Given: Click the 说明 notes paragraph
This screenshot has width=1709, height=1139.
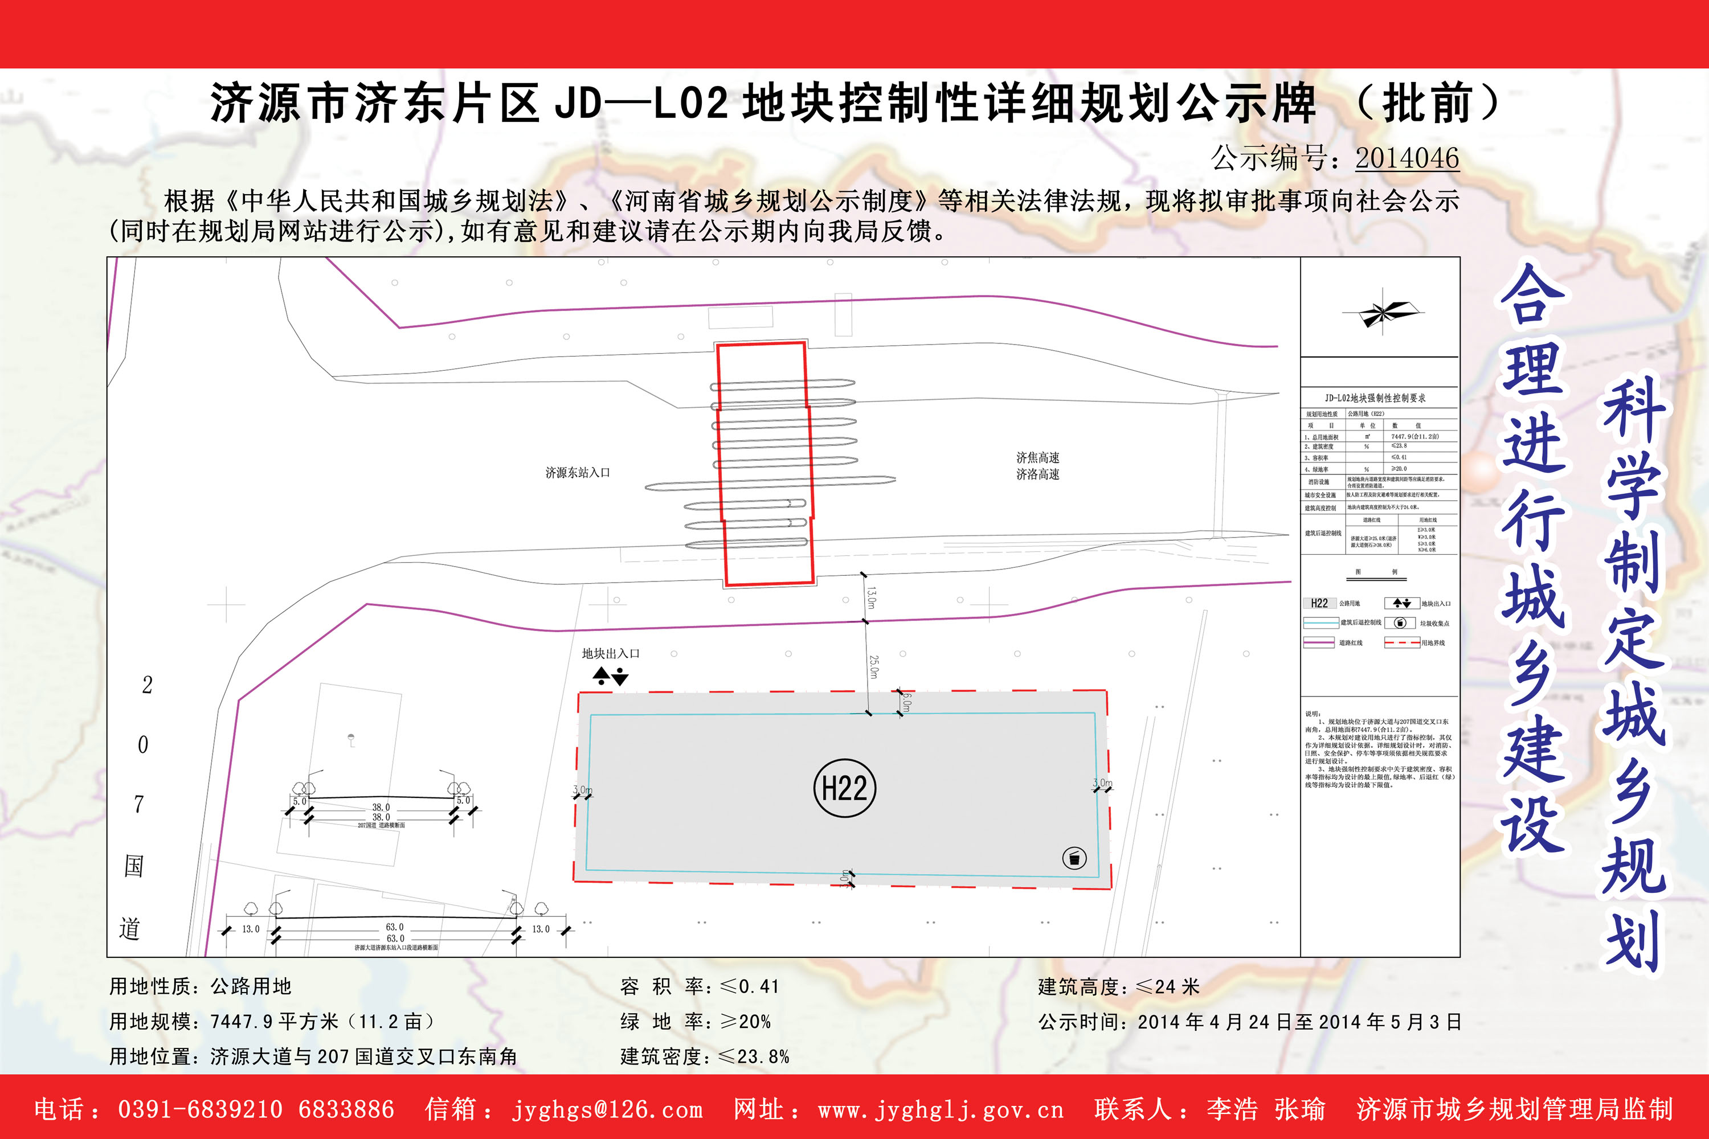Looking at the screenshot, I should [x=1379, y=748].
